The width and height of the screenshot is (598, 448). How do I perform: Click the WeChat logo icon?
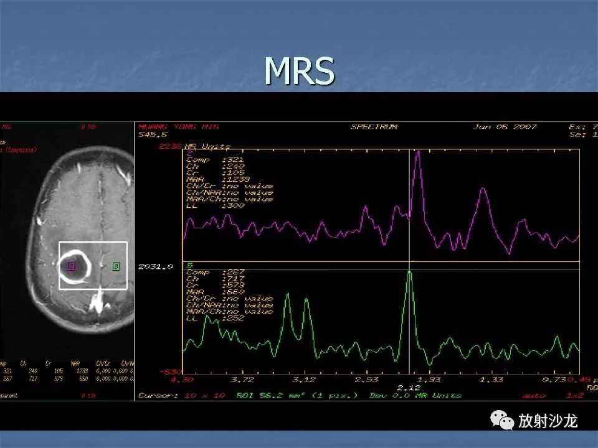[x=502, y=420]
